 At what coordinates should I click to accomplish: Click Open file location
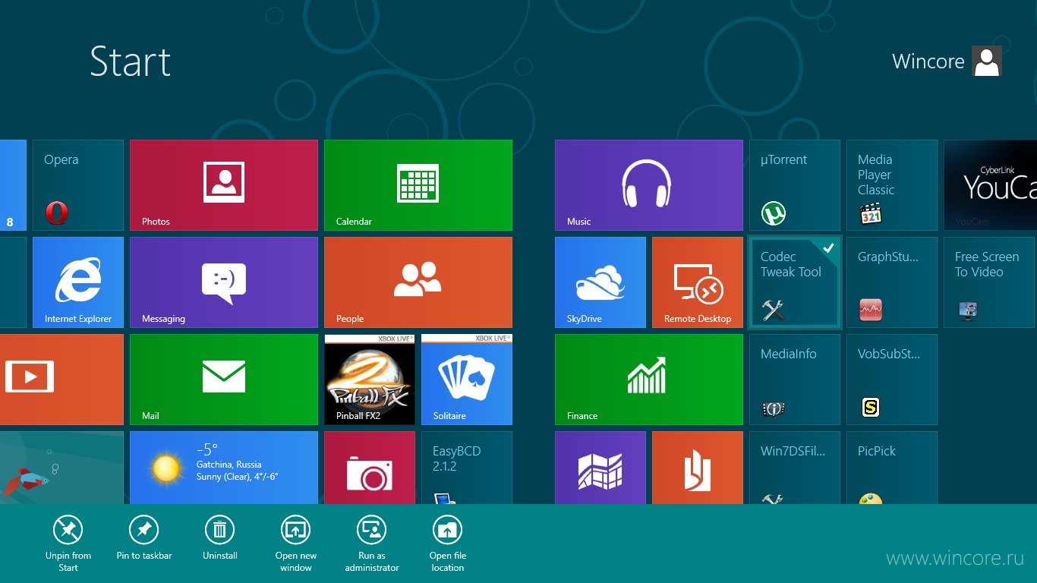[448, 544]
